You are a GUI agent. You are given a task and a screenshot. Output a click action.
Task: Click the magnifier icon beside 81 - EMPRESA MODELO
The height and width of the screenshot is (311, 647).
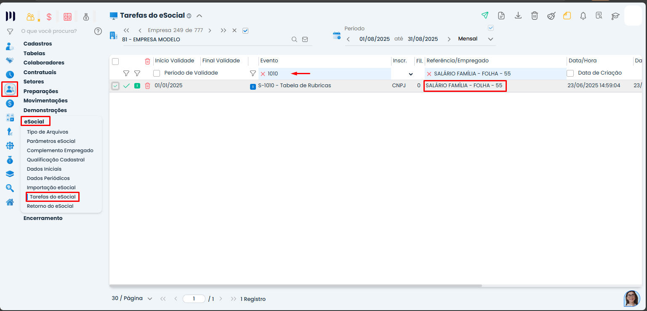point(295,40)
